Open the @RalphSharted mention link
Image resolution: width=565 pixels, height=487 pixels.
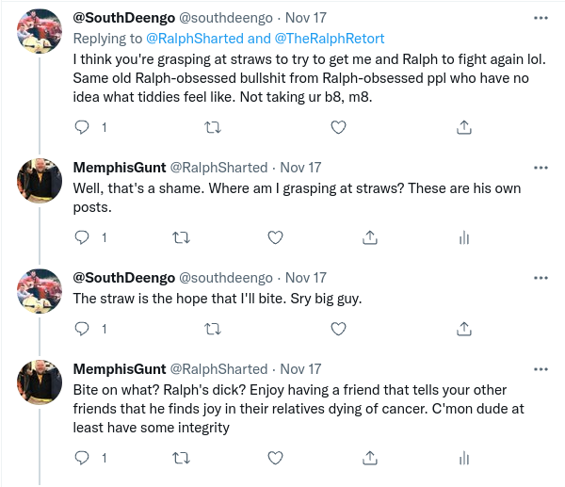click(x=195, y=39)
